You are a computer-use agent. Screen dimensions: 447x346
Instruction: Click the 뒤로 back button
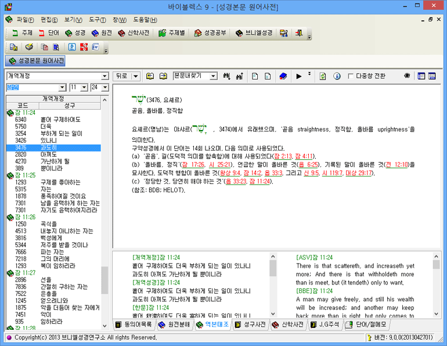coord(122,76)
